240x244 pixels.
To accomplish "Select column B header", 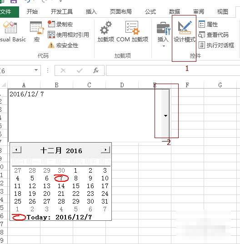I will click(x=56, y=85).
